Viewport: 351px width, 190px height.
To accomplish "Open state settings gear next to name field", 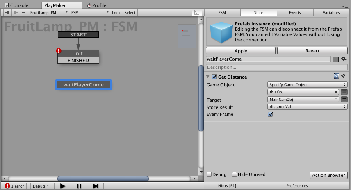I will tap(344, 59).
